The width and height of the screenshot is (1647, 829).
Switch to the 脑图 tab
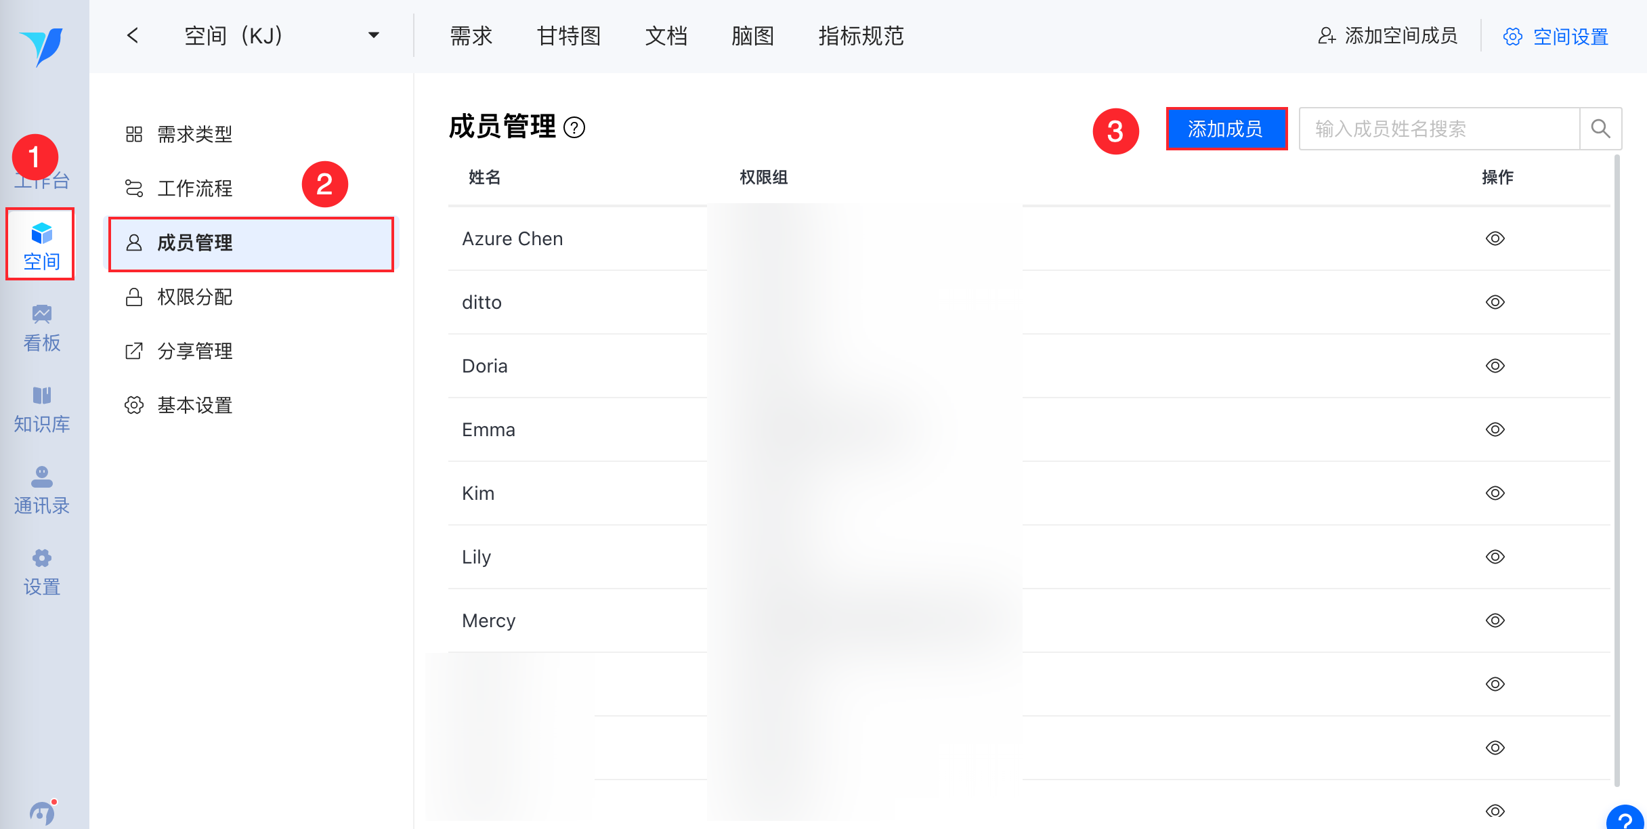coord(752,36)
